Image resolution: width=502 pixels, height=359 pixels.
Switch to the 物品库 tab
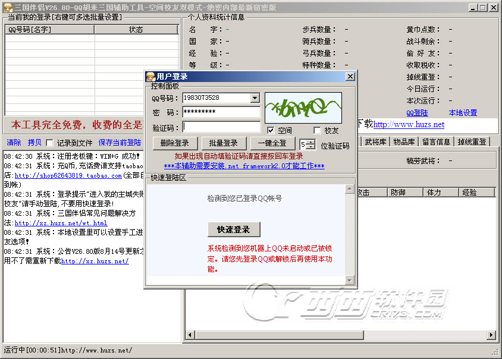[404, 141]
